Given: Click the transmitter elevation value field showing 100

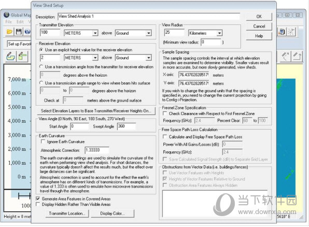Looking at the screenshot, I should tap(50, 33).
